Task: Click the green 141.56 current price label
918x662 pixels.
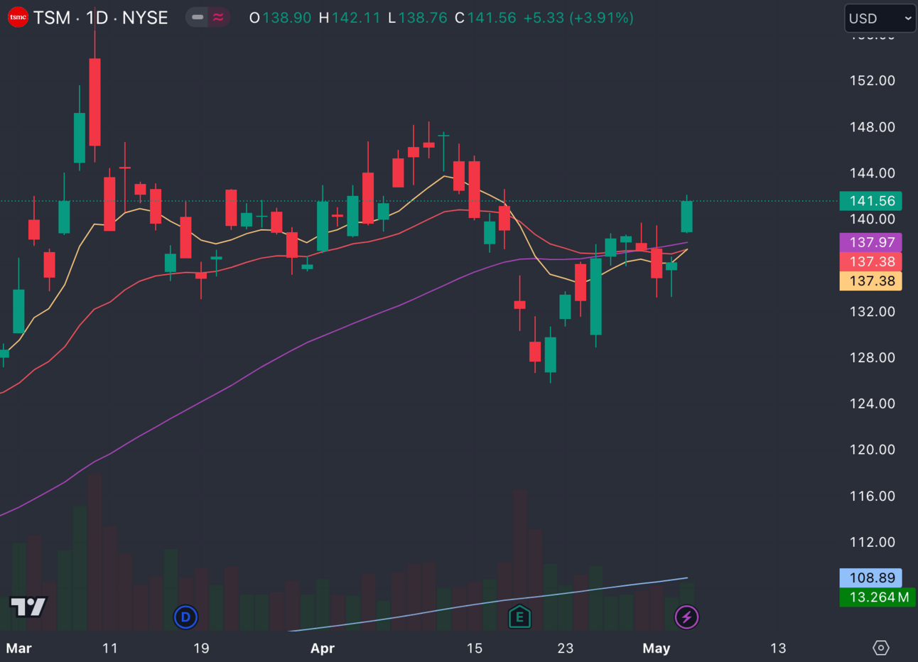Action: [x=870, y=201]
